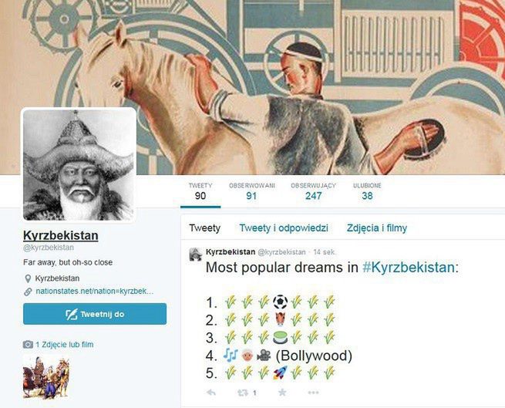This screenshot has width=505, height=408.
Task: Click the retweet icon under the tweet
Action: pos(243,393)
